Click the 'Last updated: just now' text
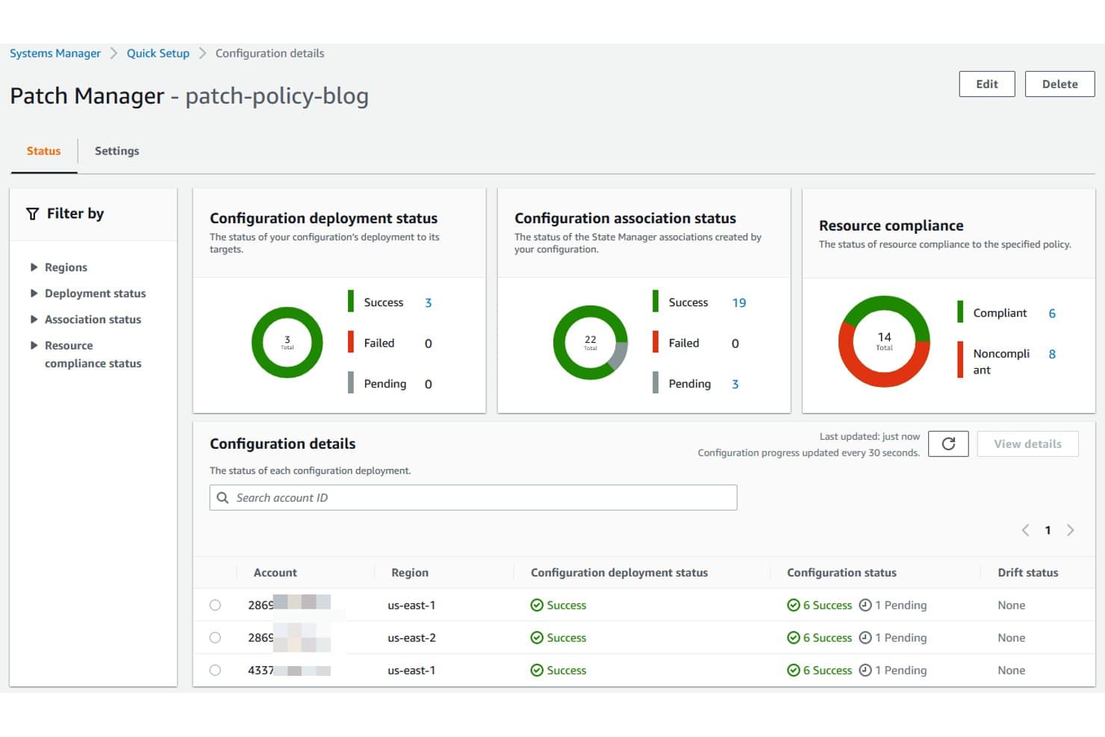The height and width of the screenshot is (737, 1105). pyautogui.click(x=870, y=437)
